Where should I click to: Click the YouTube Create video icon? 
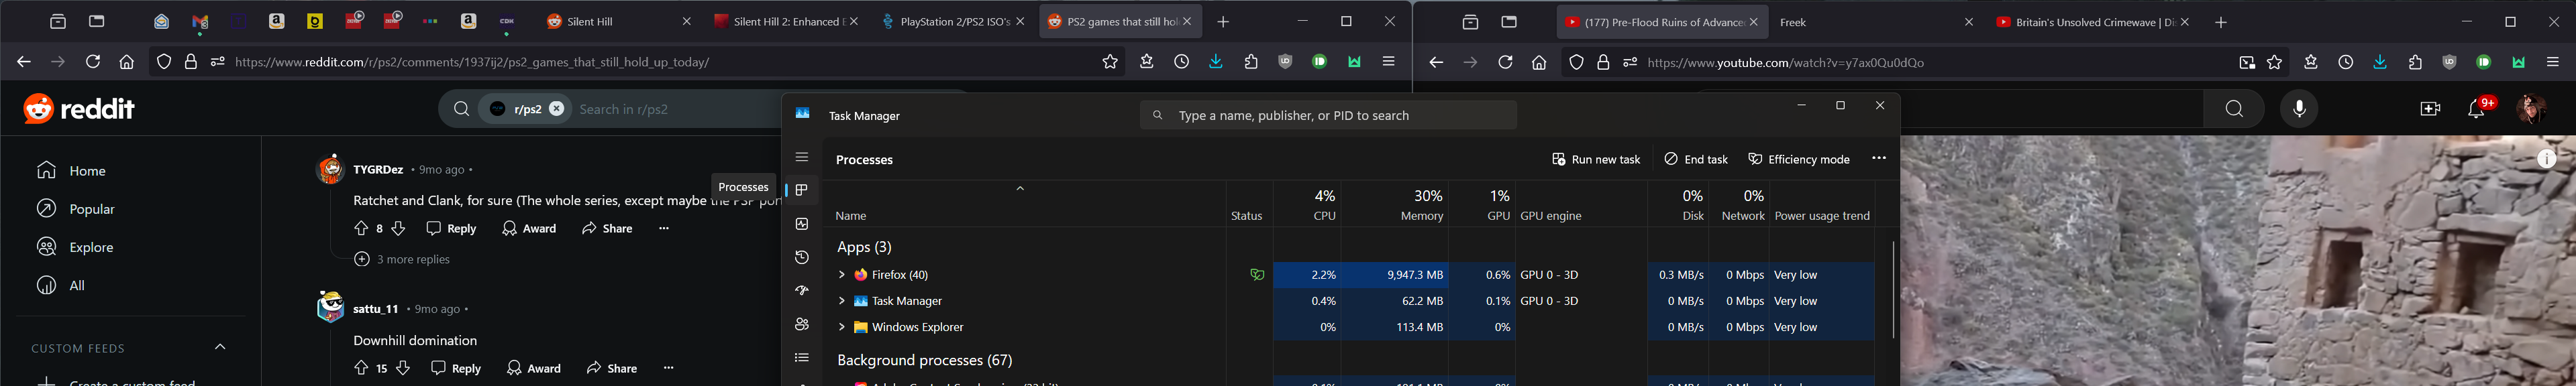2430,109
